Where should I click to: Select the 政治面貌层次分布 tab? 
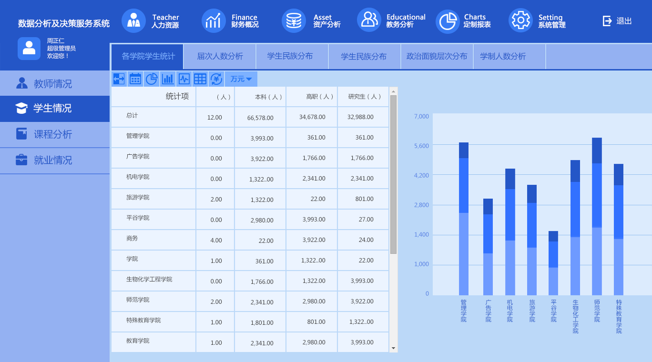pos(437,57)
